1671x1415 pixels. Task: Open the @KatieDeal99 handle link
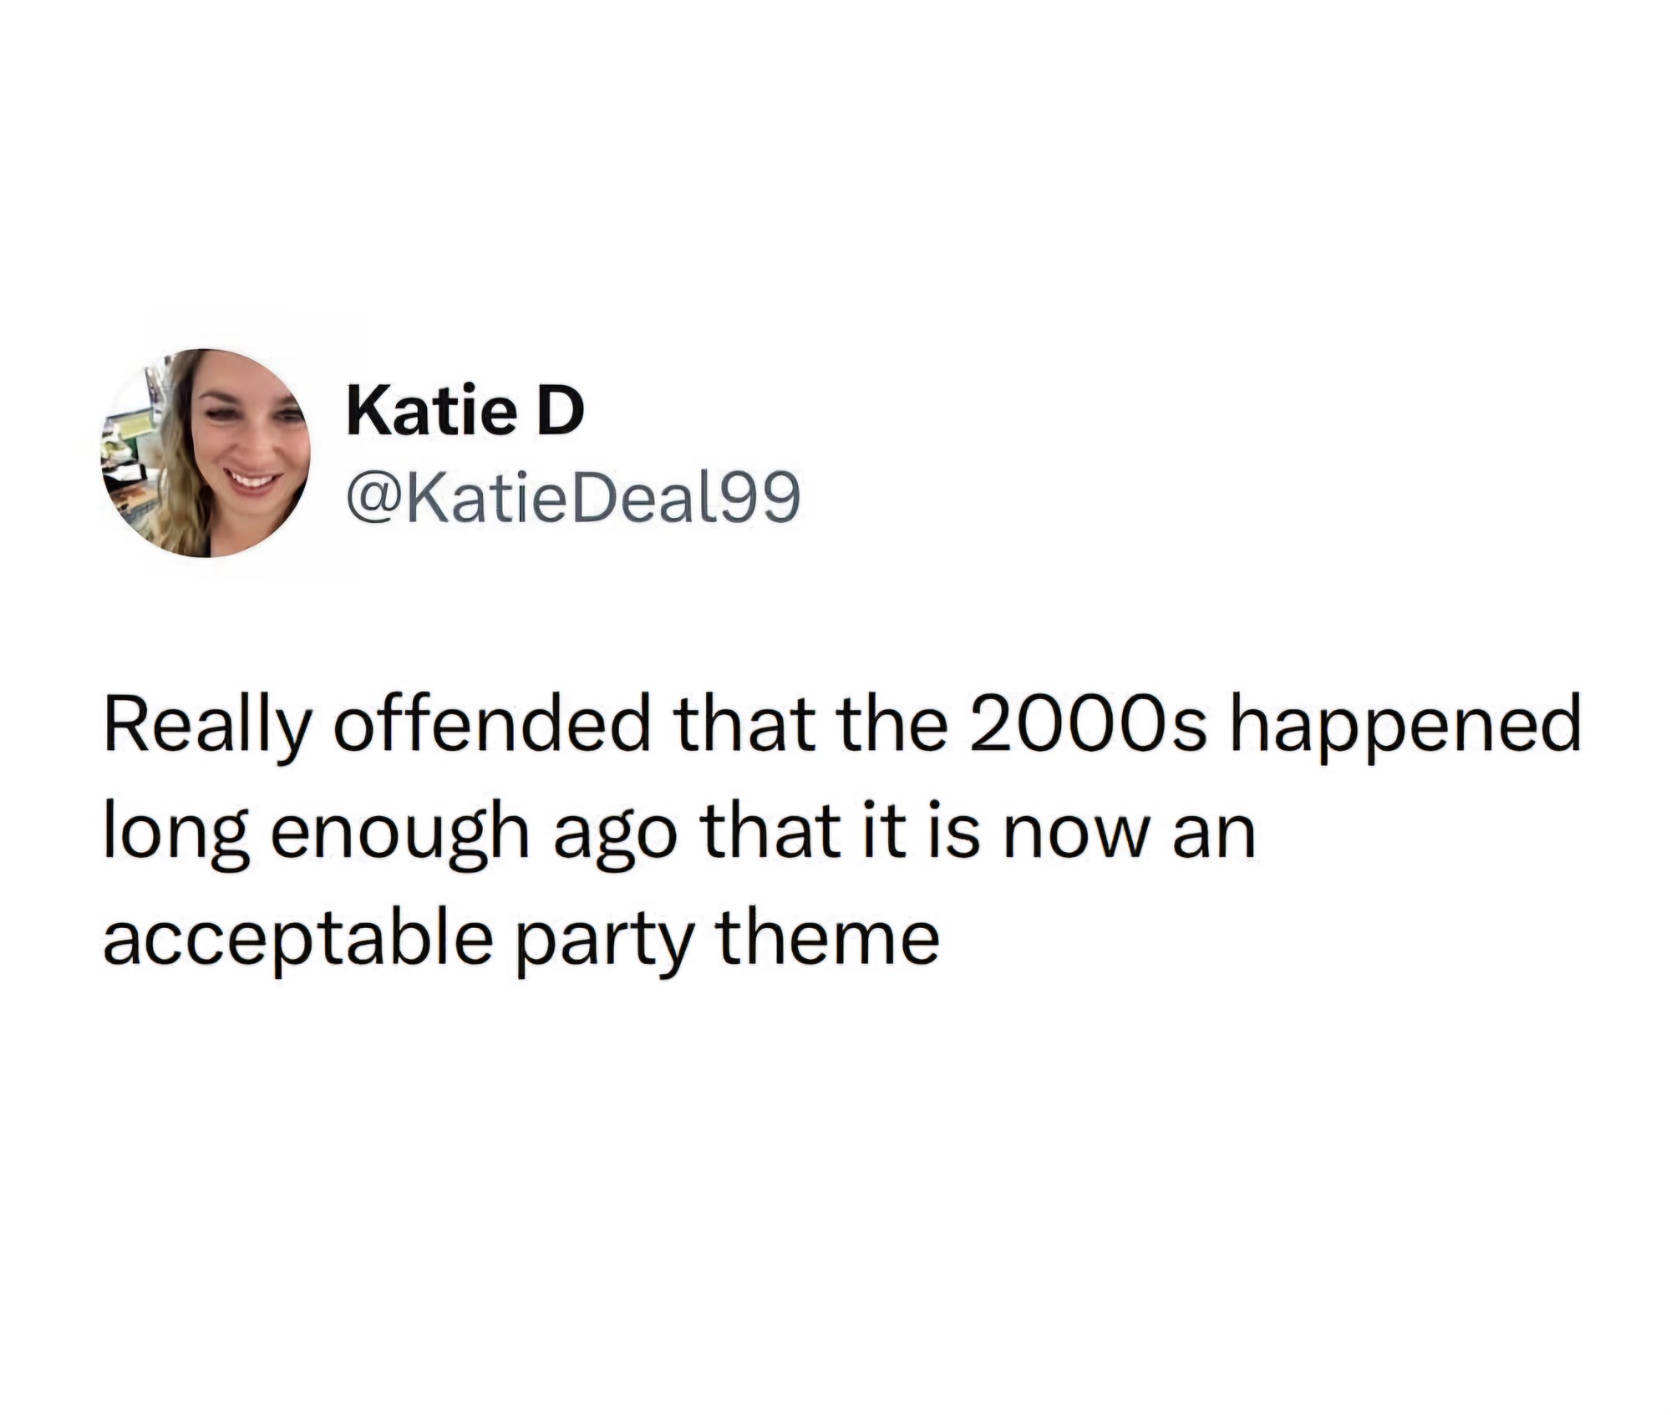(572, 499)
